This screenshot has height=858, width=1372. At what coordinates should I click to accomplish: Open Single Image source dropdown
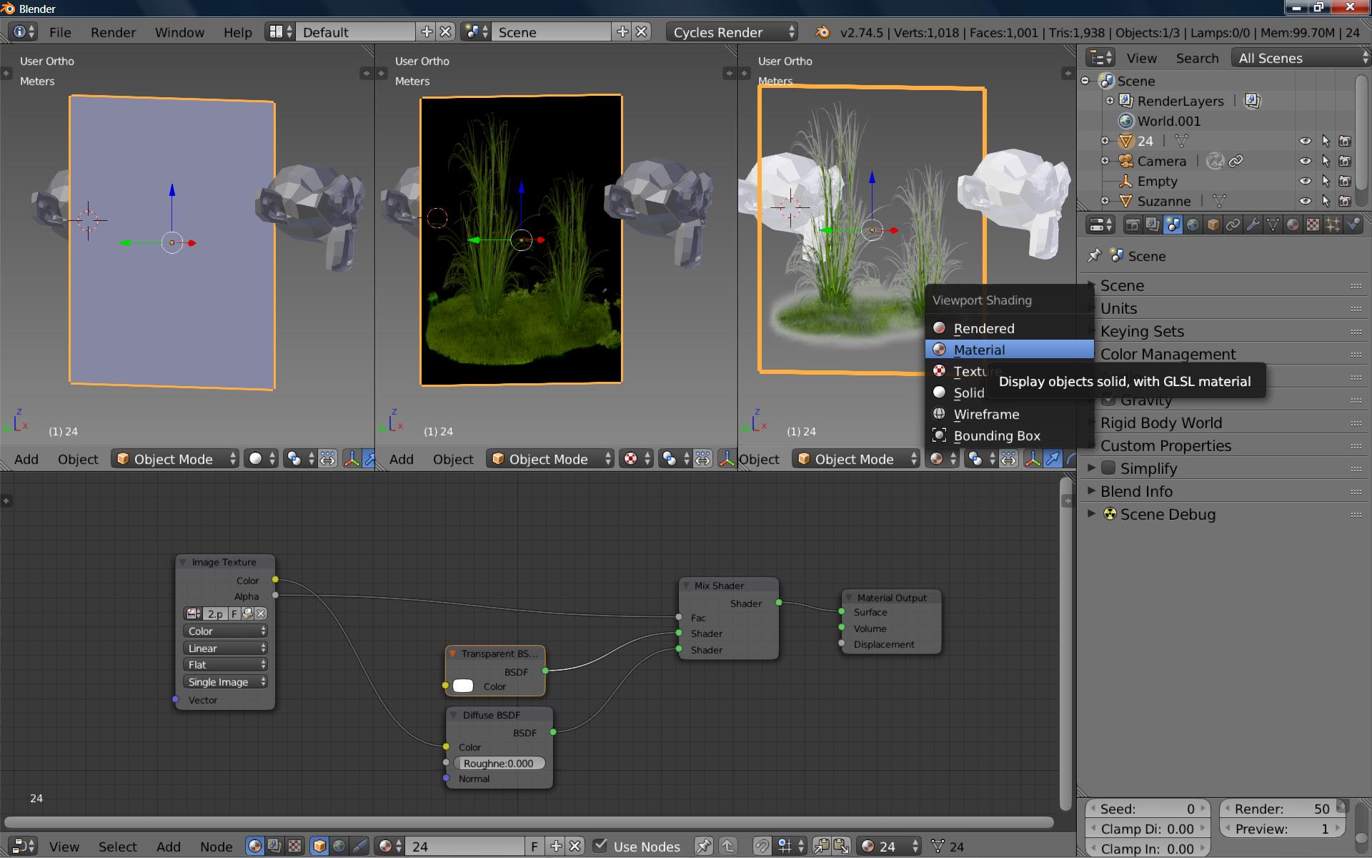(x=226, y=682)
